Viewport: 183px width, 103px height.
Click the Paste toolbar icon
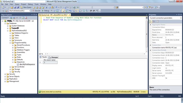point(53,7)
